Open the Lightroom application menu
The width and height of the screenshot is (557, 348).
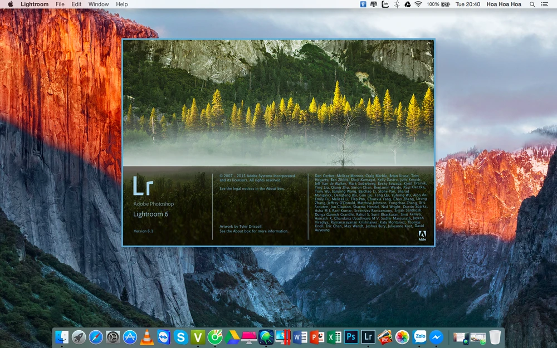point(35,4)
